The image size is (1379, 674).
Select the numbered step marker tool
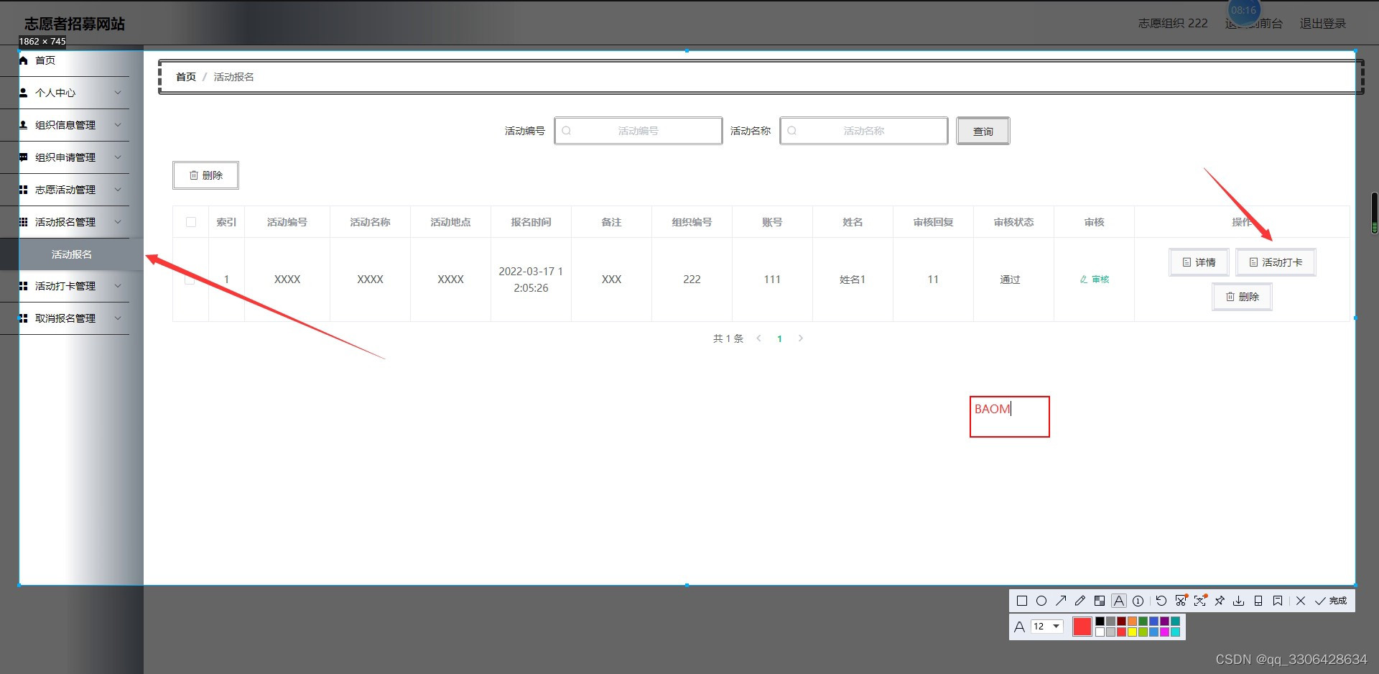coord(1138,601)
